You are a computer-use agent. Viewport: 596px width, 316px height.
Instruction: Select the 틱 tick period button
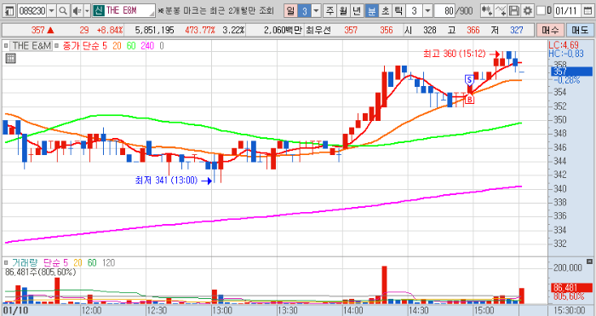[398, 11]
